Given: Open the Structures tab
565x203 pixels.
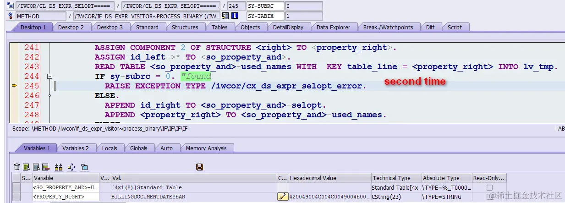Looking at the screenshot, I should [x=185, y=27].
